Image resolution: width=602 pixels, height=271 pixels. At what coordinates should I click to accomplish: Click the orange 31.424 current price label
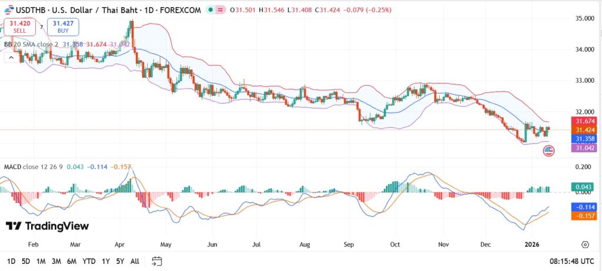point(586,130)
